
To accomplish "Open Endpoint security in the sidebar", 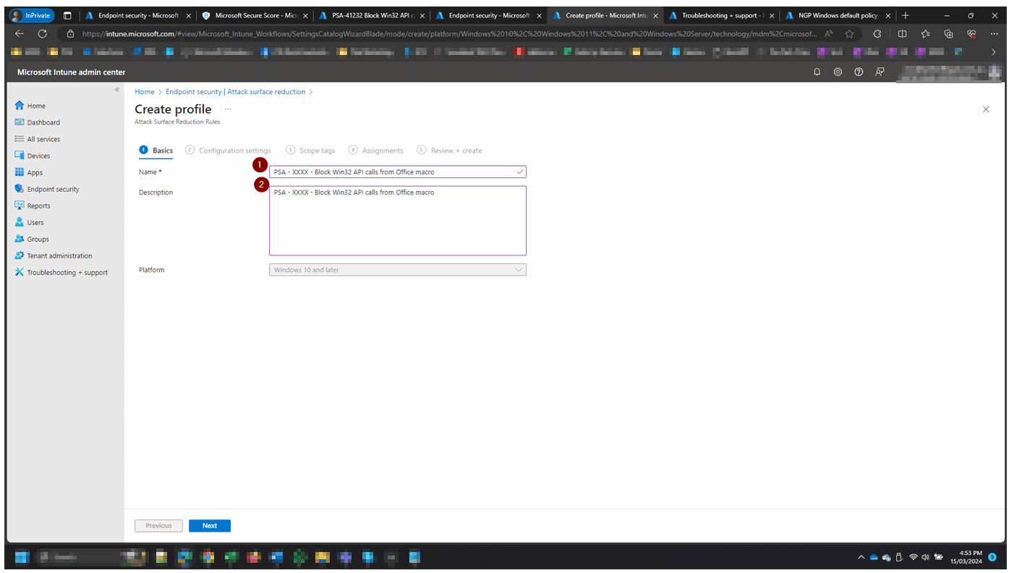I will tap(47, 189).
